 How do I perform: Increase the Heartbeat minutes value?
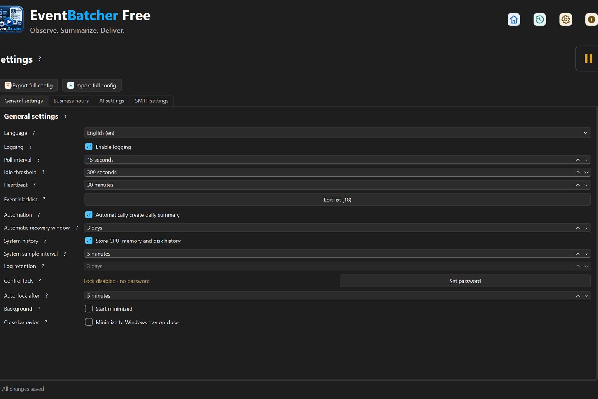(x=578, y=185)
